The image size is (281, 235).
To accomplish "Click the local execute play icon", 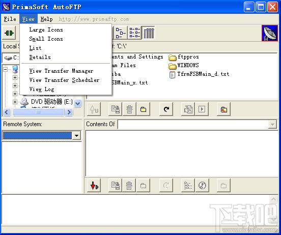I will tap(202, 109).
